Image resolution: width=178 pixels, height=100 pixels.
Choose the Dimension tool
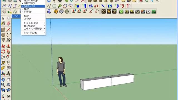(9, 63)
